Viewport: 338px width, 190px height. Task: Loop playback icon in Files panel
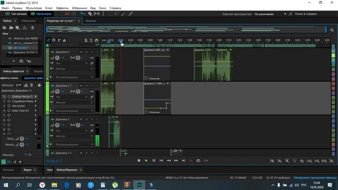click(21, 61)
